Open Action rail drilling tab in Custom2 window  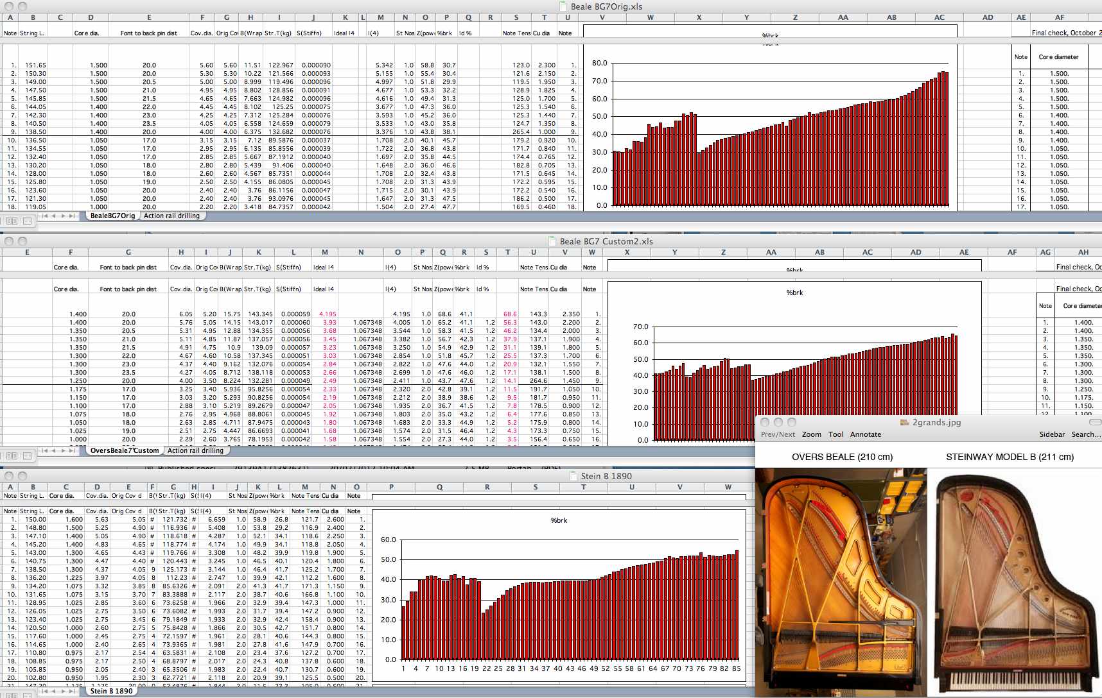tap(195, 451)
